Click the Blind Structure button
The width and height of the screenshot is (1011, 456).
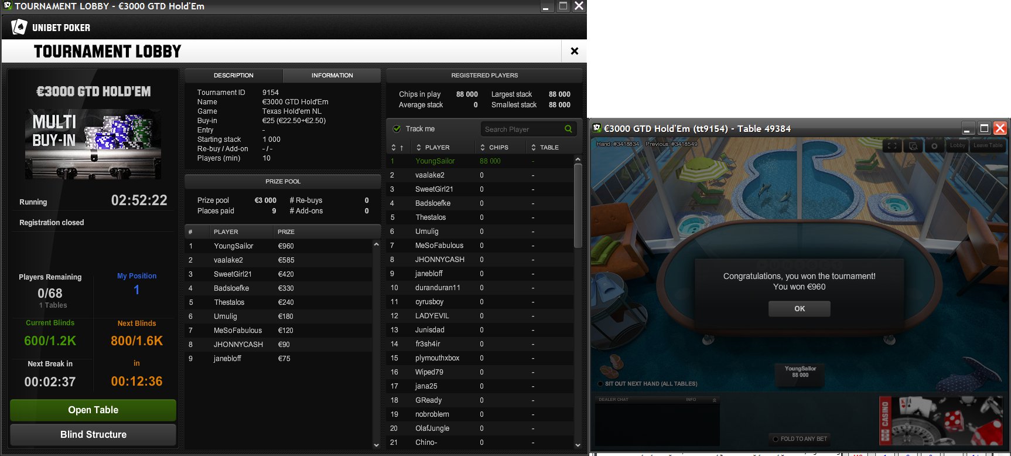[x=93, y=435]
